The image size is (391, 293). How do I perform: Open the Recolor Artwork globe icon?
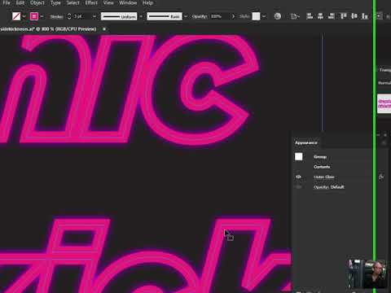[278, 16]
